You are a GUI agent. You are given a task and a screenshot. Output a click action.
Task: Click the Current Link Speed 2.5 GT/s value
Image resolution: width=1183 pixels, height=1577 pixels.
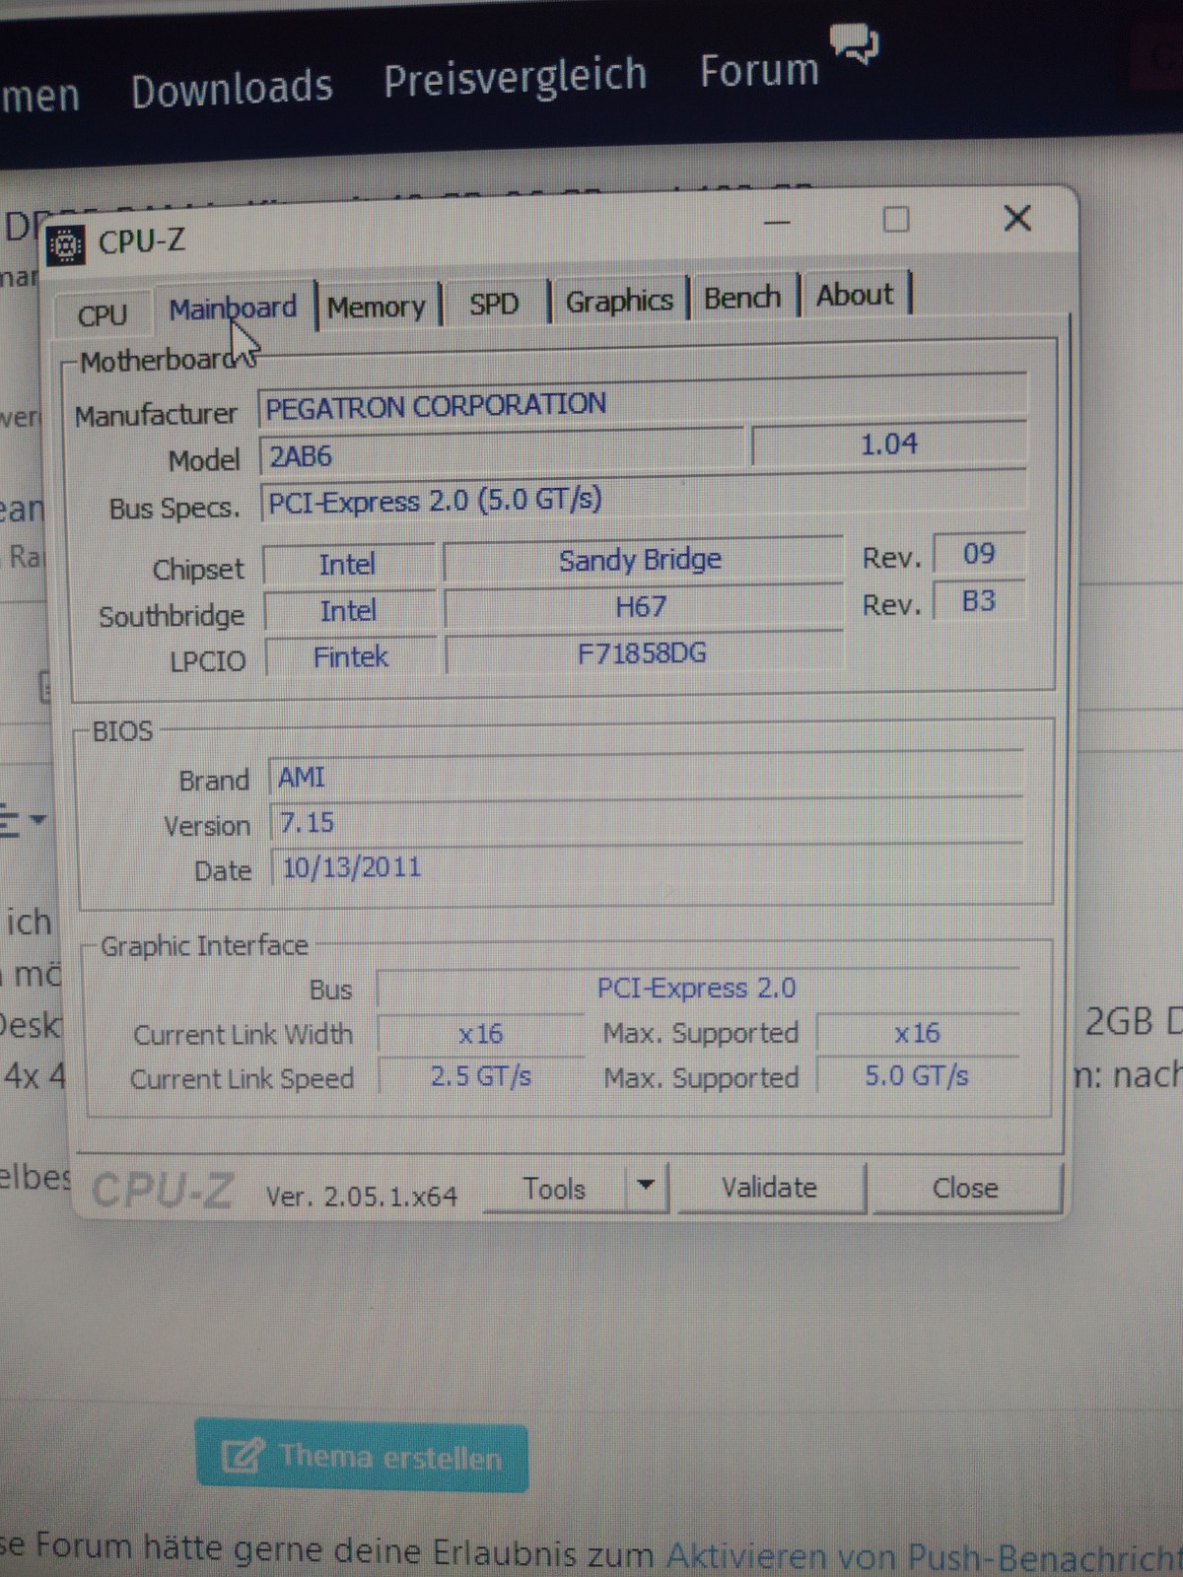(x=481, y=1075)
